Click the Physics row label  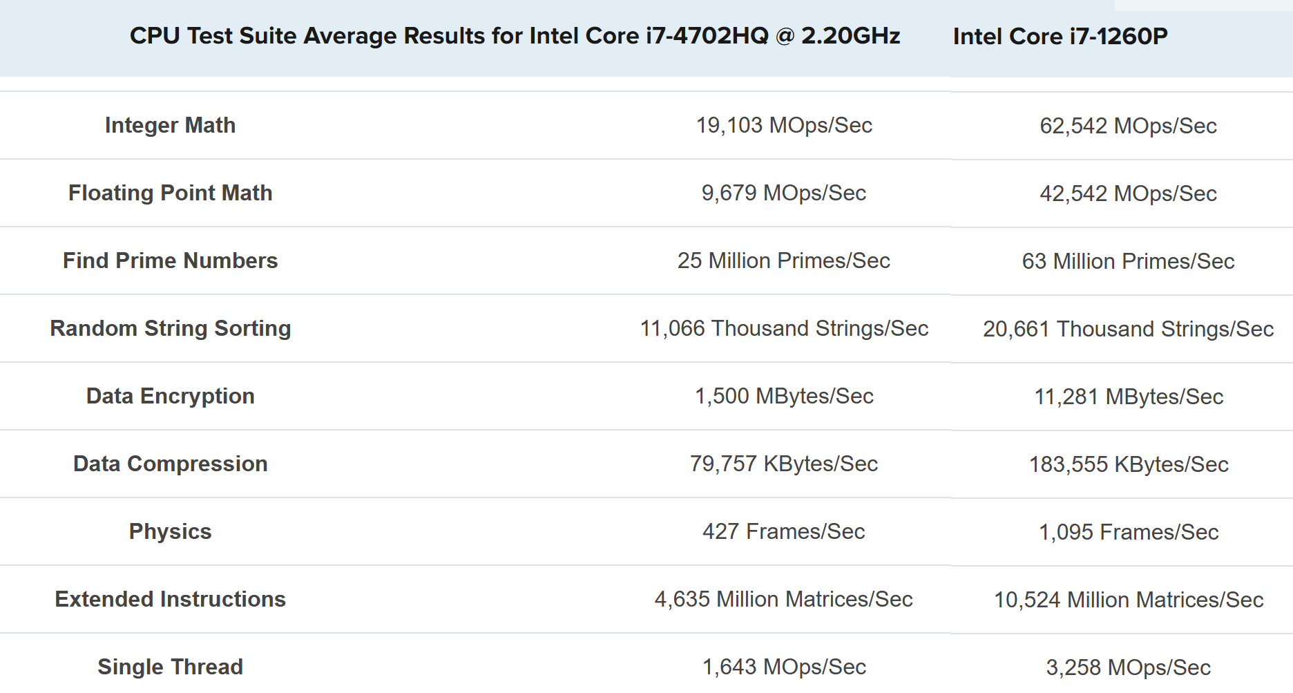(170, 531)
